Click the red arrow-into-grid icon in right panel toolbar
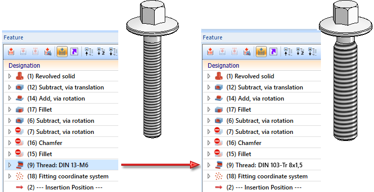The height and width of the screenshot is (192, 374). coord(210,52)
